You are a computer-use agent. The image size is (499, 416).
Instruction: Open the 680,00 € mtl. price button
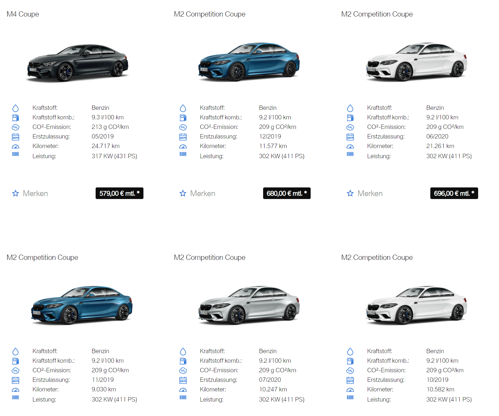click(287, 193)
